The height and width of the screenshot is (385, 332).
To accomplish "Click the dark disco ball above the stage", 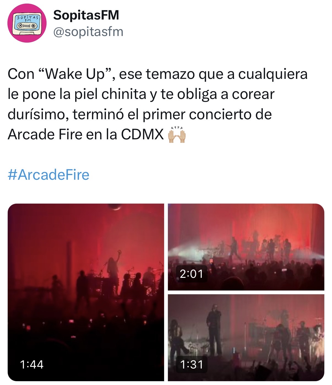I will coord(114,207).
